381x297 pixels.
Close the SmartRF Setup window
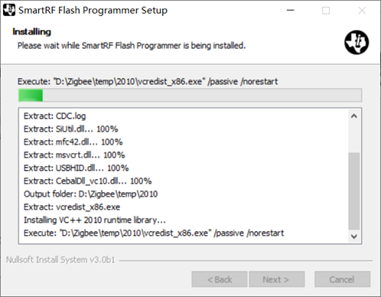pos(362,11)
